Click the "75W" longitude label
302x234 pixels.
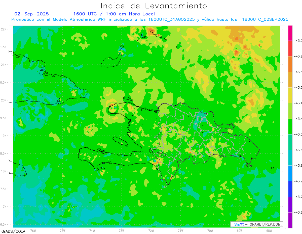click(63, 230)
